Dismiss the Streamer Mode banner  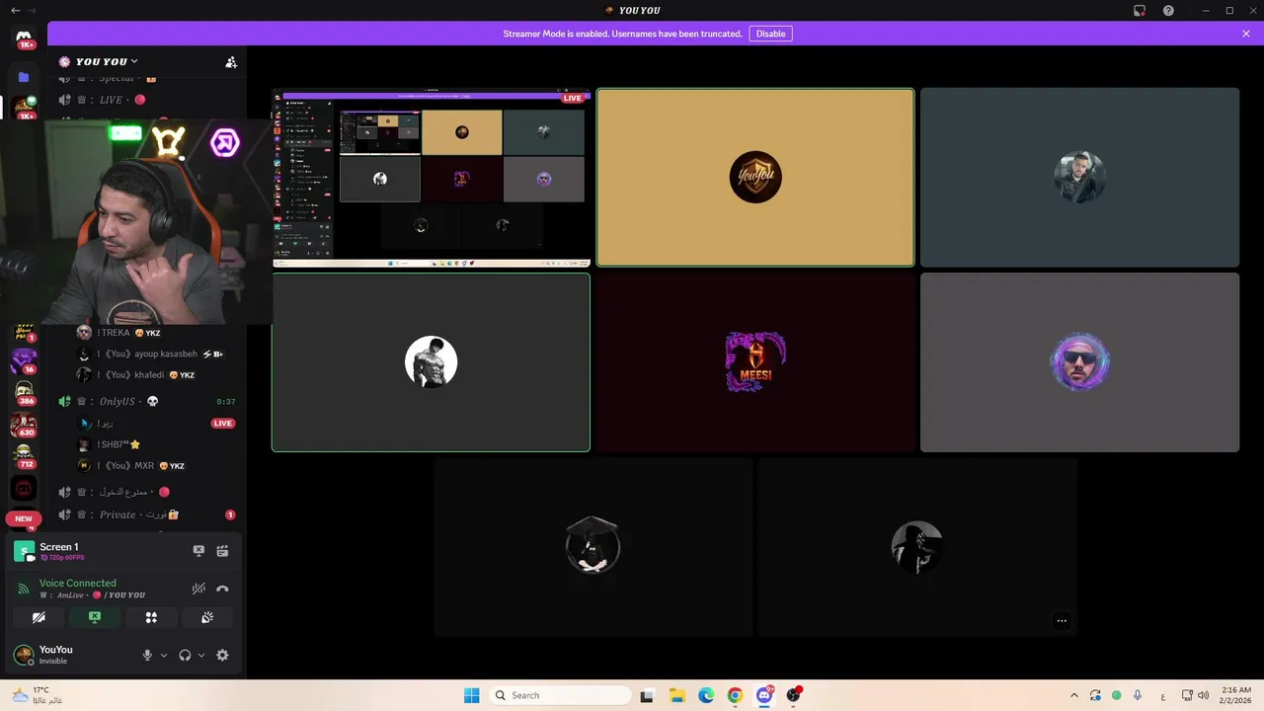click(x=1246, y=34)
